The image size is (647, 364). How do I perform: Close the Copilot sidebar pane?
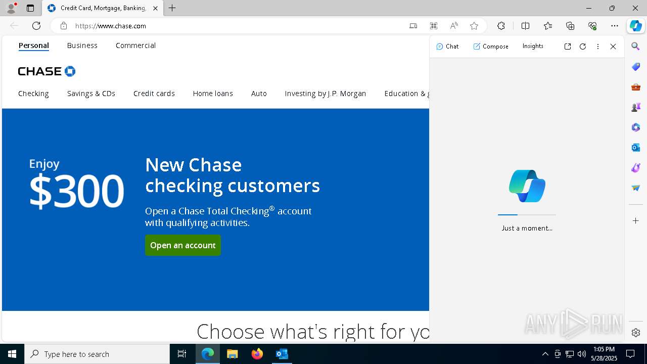613,47
